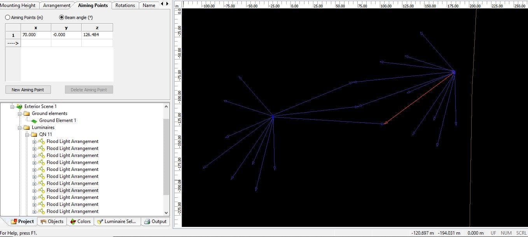The height and width of the screenshot is (237, 528).
Task: Click the QN 11 folder icon
Action: (x=34, y=134)
